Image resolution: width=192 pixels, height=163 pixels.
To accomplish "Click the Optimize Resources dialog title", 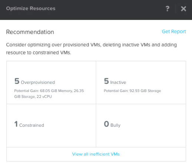I will 31,9.
